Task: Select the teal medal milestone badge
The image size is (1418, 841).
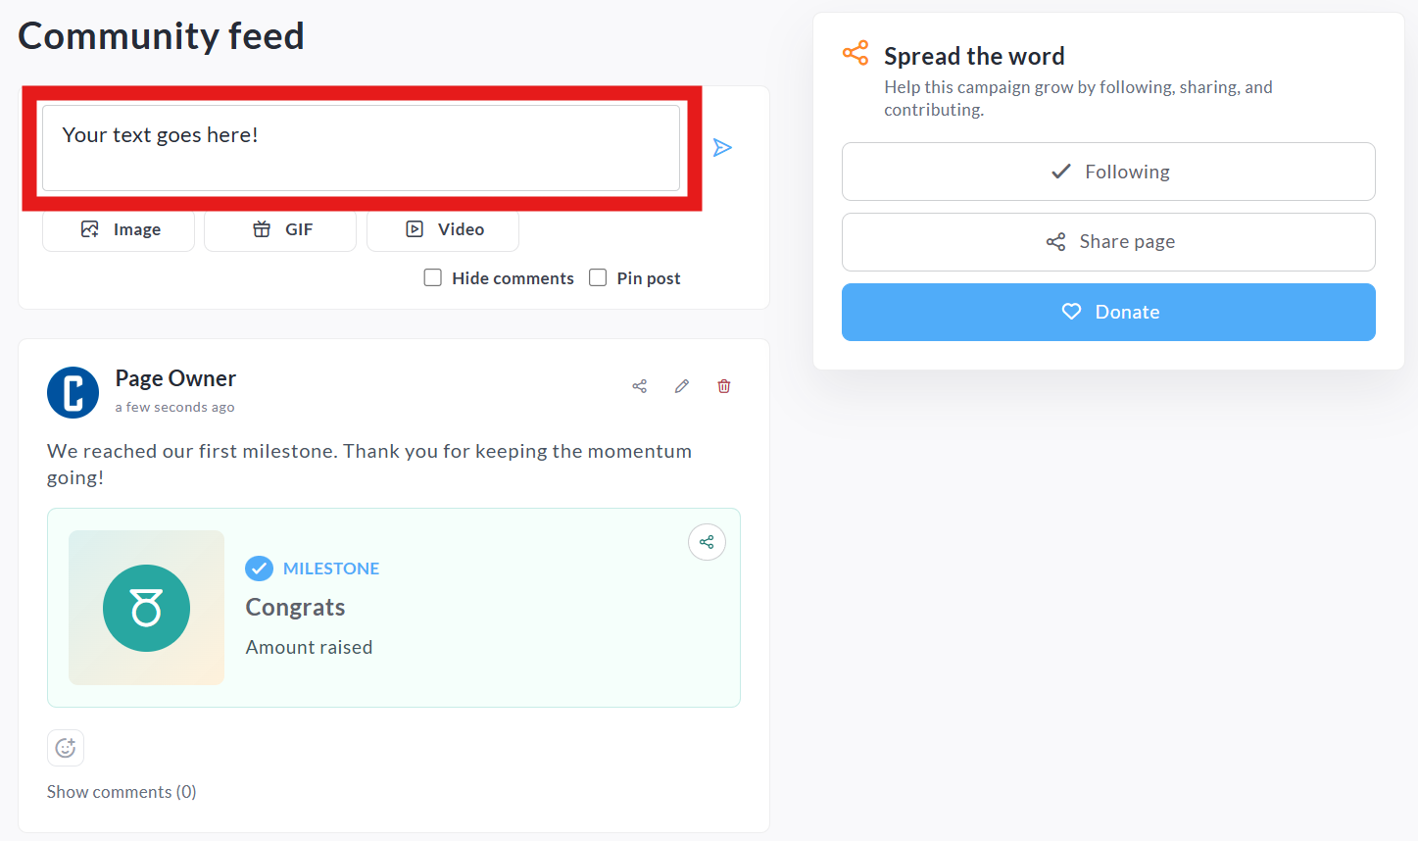Action: click(x=146, y=608)
